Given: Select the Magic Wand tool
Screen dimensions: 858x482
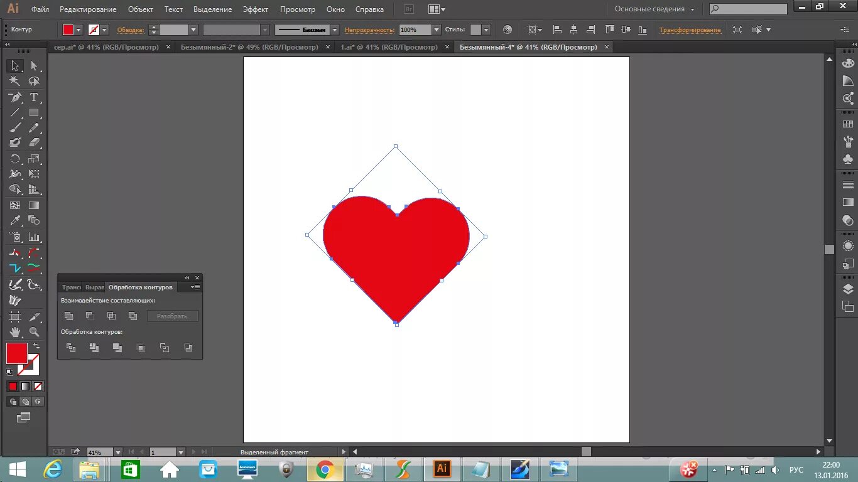Looking at the screenshot, I should 15,81.
